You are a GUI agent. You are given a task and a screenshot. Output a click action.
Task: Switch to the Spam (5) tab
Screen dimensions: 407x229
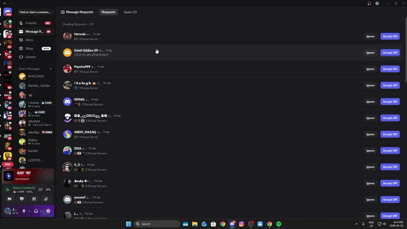point(130,12)
